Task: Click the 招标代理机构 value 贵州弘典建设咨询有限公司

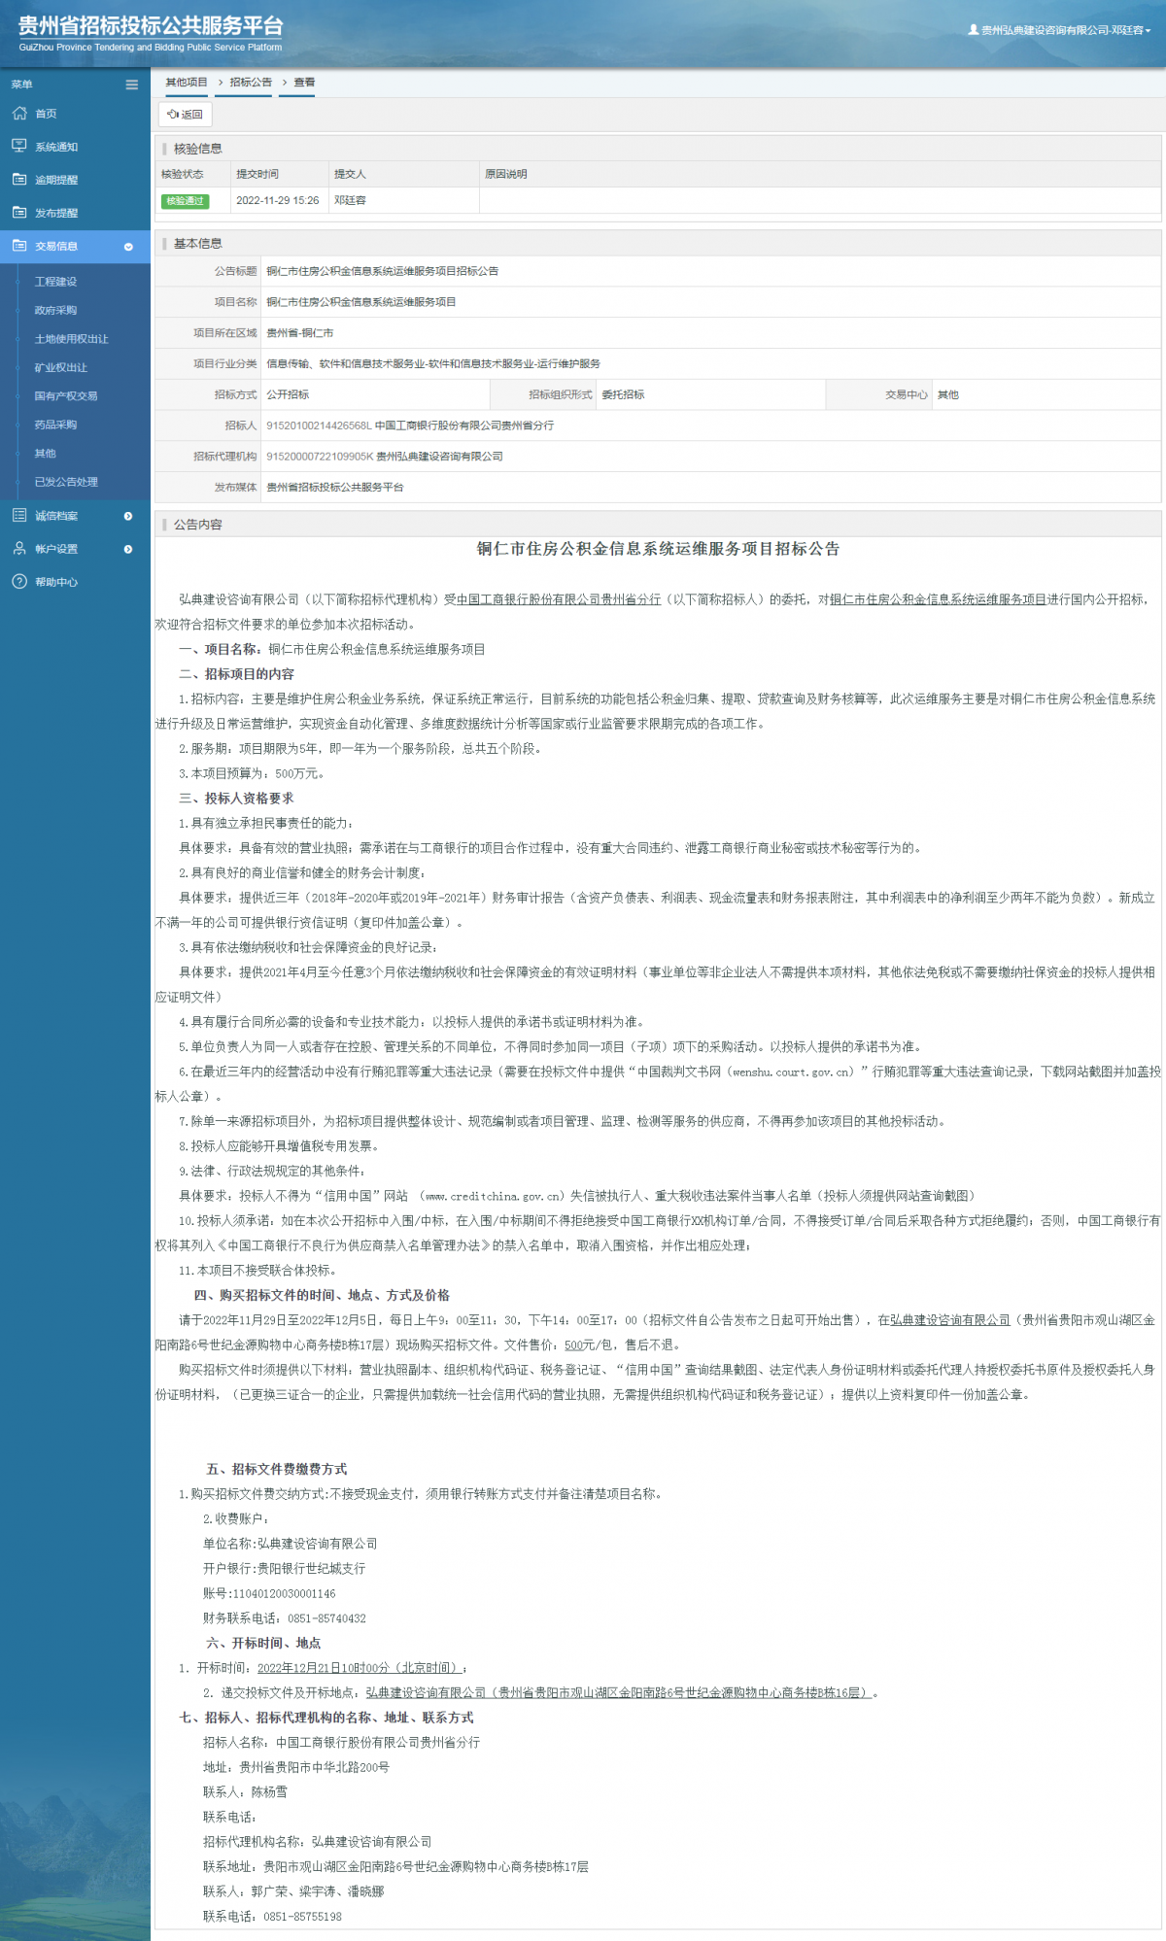Action: 439,457
